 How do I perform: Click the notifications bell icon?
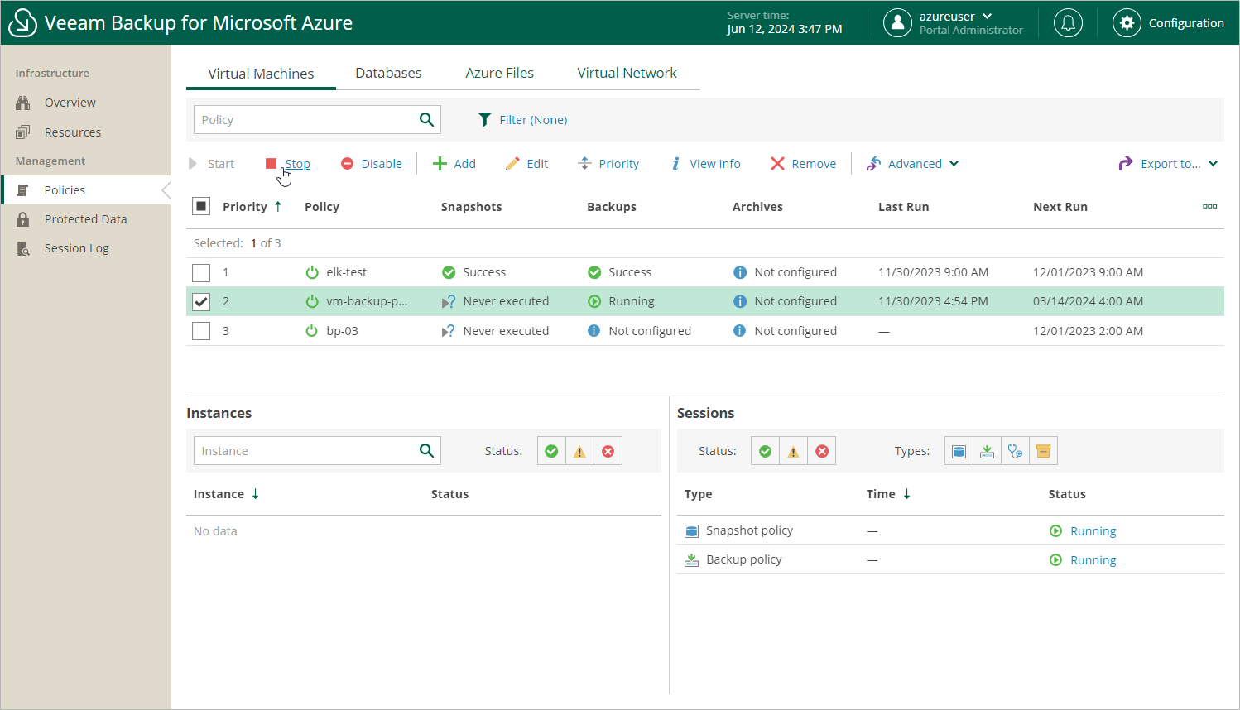coord(1068,23)
